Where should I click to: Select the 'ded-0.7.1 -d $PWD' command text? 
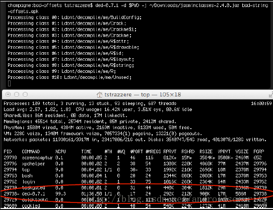click(117, 6)
